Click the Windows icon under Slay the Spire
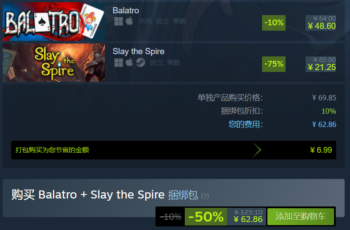This screenshot has width=350, height=230. pyautogui.click(x=119, y=63)
